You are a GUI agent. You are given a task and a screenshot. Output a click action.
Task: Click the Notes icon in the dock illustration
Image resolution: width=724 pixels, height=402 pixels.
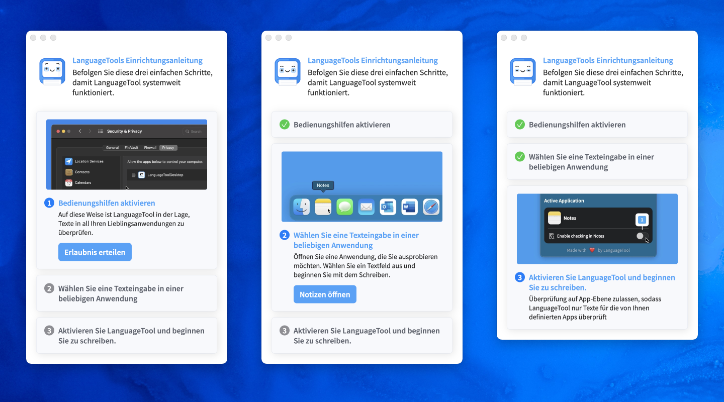click(x=323, y=207)
